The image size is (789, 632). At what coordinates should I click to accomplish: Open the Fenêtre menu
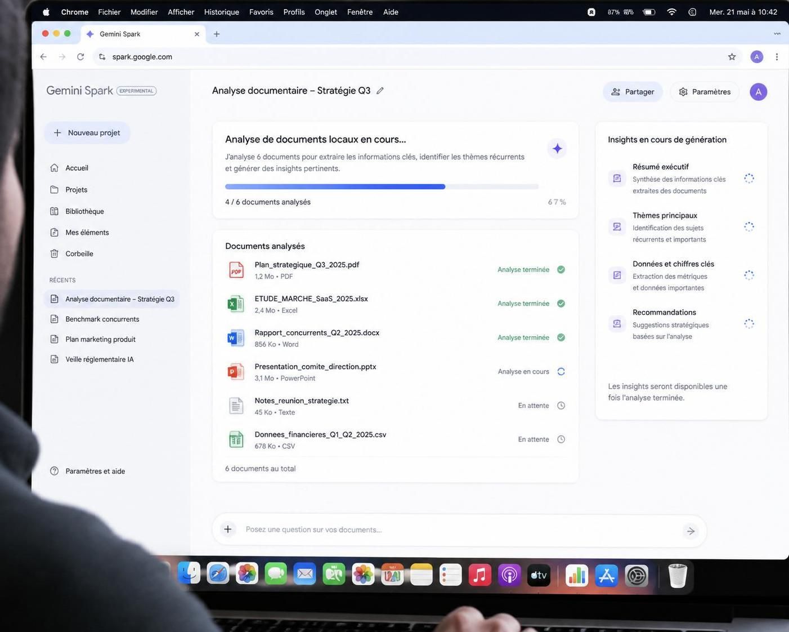tap(360, 12)
